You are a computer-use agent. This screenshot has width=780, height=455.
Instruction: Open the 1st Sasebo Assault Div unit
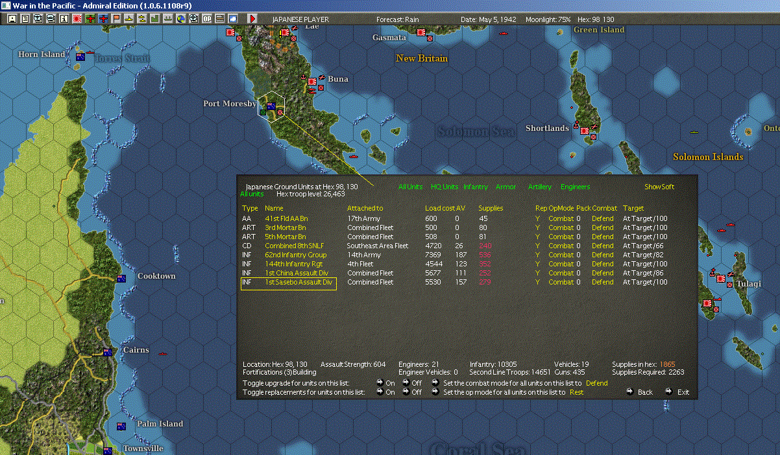(299, 282)
